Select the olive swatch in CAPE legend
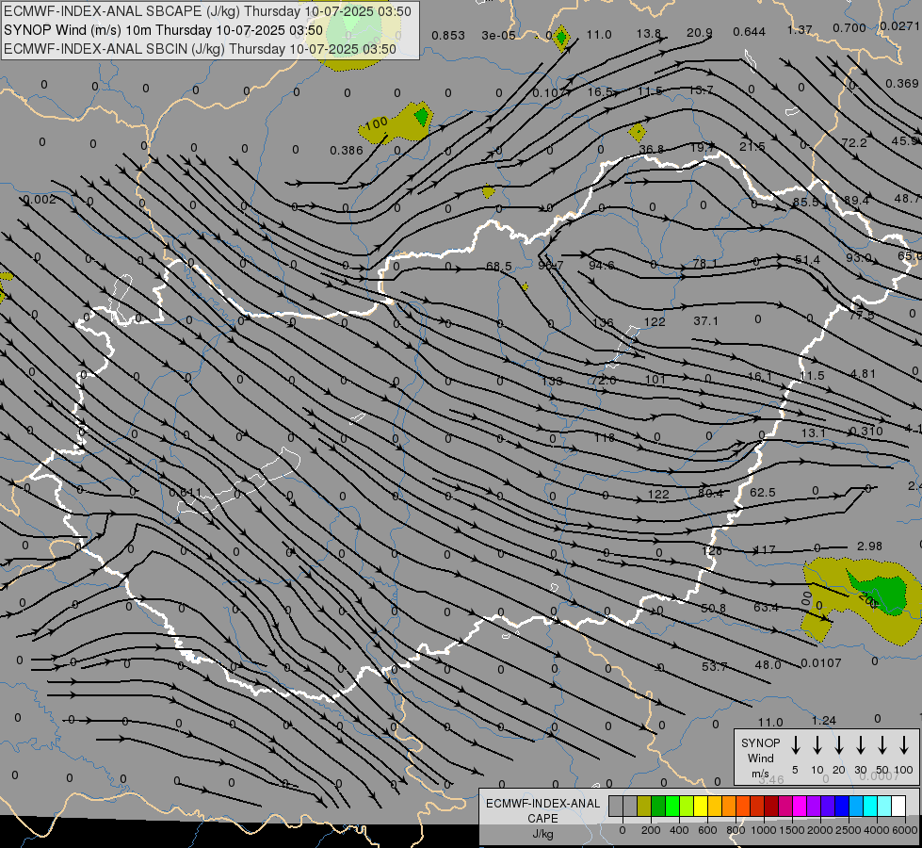The width and height of the screenshot is (922, 848). point(644,806)
